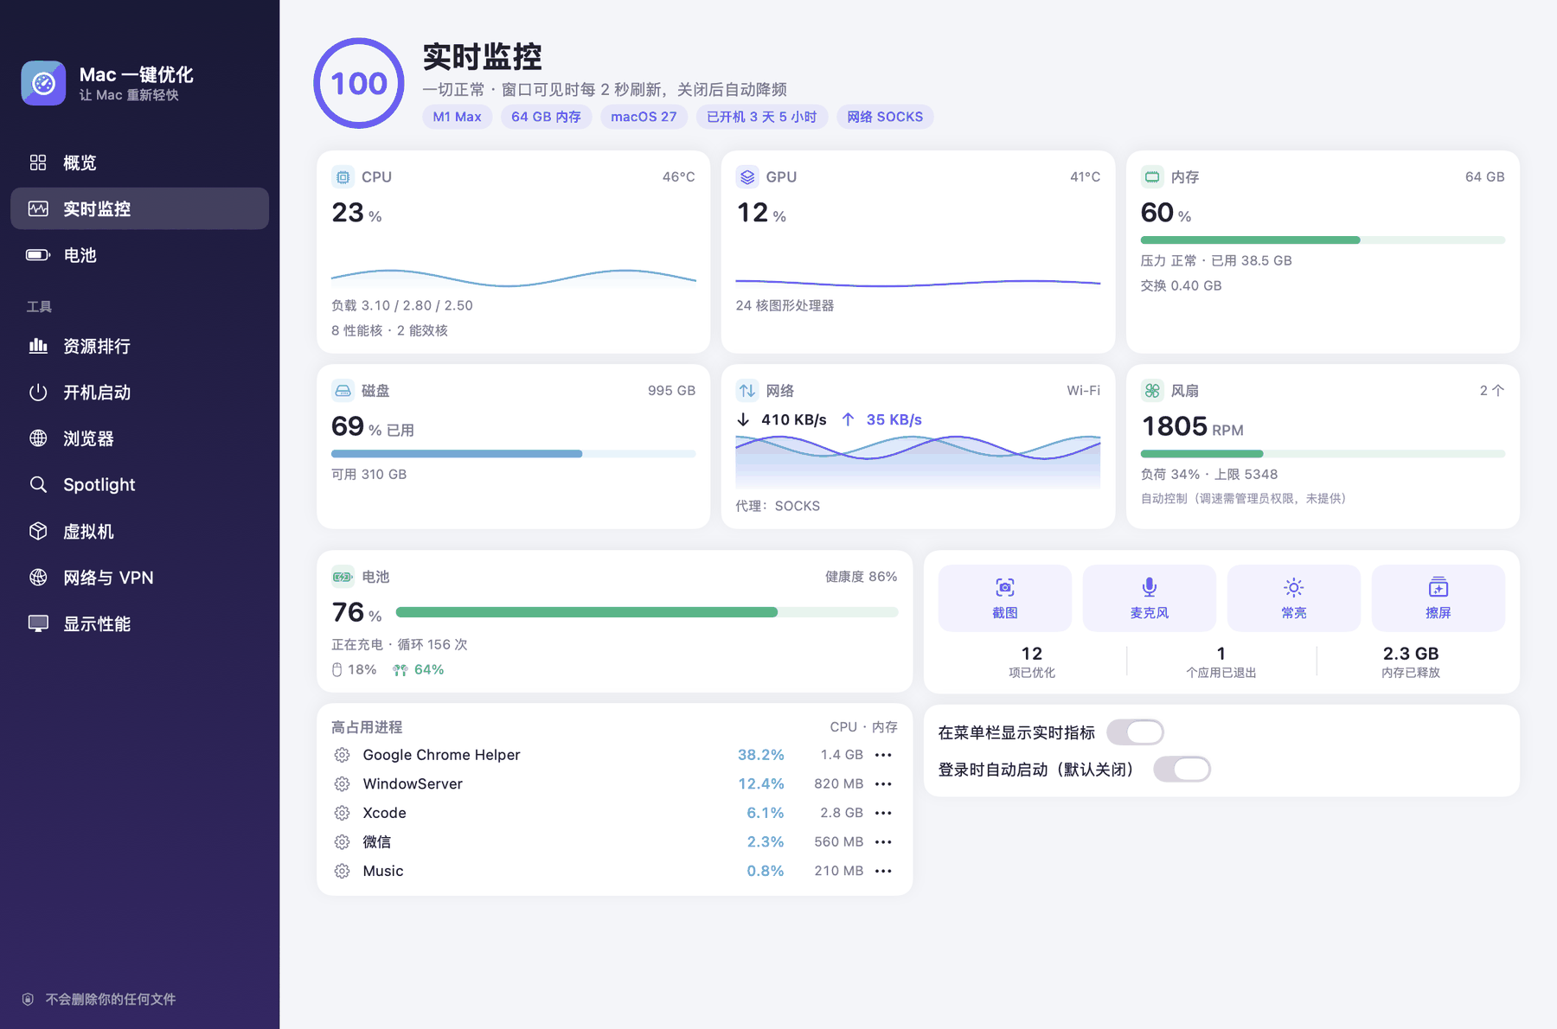Click the GPU layers icon
The image size is (1557, 1029).
(747, 177)
